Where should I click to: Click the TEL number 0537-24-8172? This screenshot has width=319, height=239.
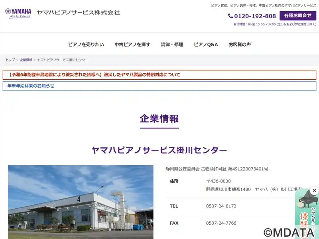click(221, 206)
